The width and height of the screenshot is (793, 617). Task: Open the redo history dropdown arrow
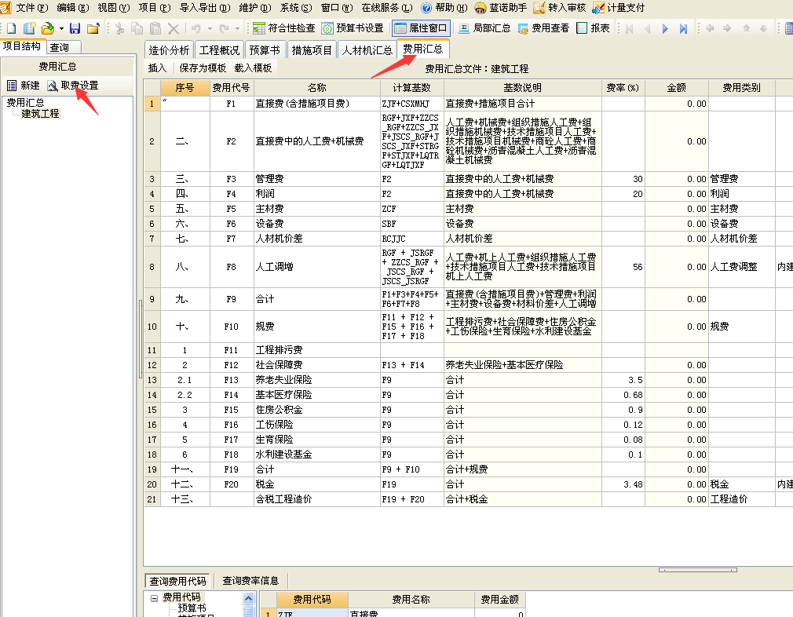pos(237,29)
